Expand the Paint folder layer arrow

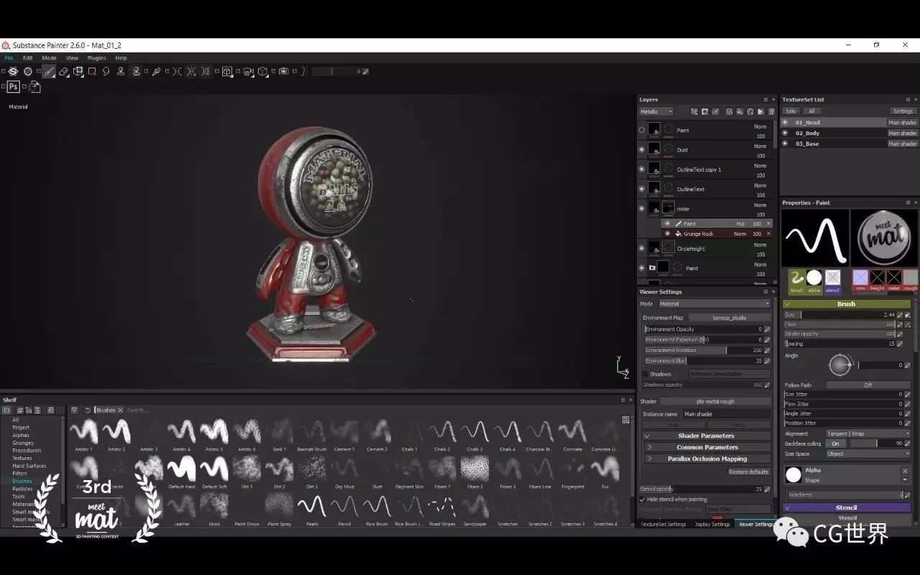click(x=653, y=267)
